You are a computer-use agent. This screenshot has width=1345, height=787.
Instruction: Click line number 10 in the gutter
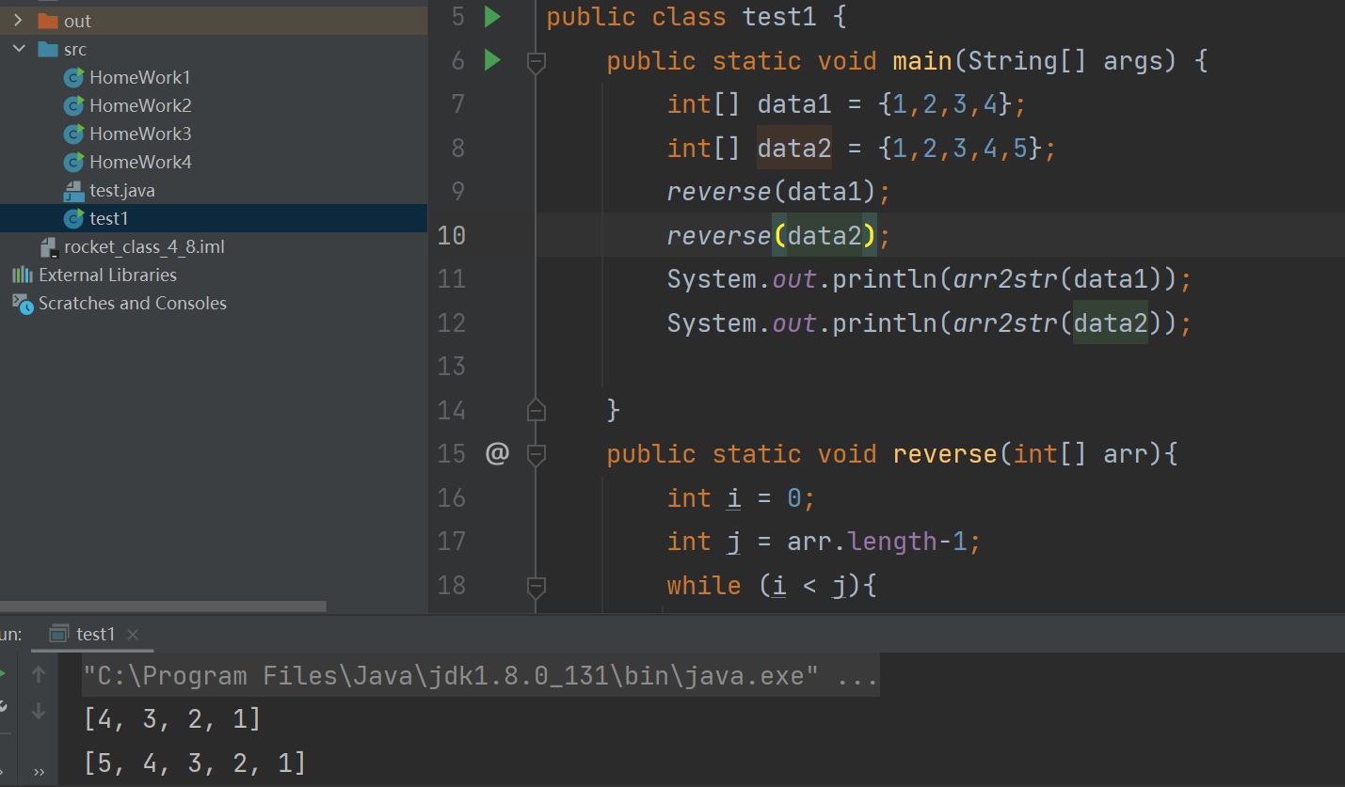[452, 235]
